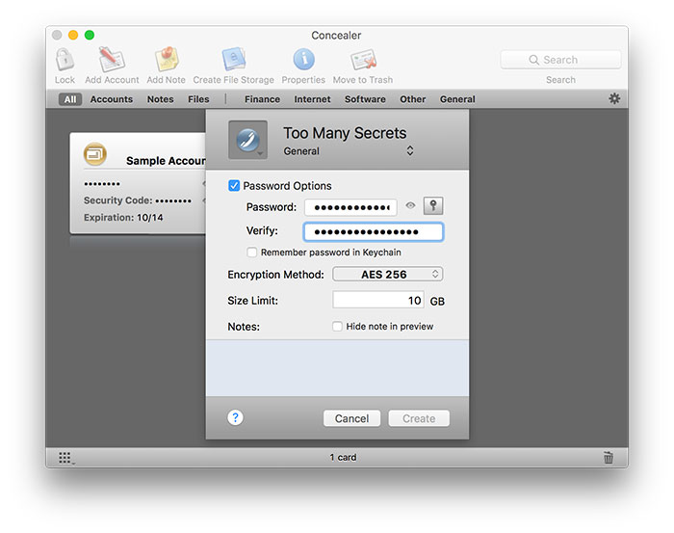The image size is (674, 533).
Task: Click the Lock toolbar icon
Action: [x=65, y=60]
